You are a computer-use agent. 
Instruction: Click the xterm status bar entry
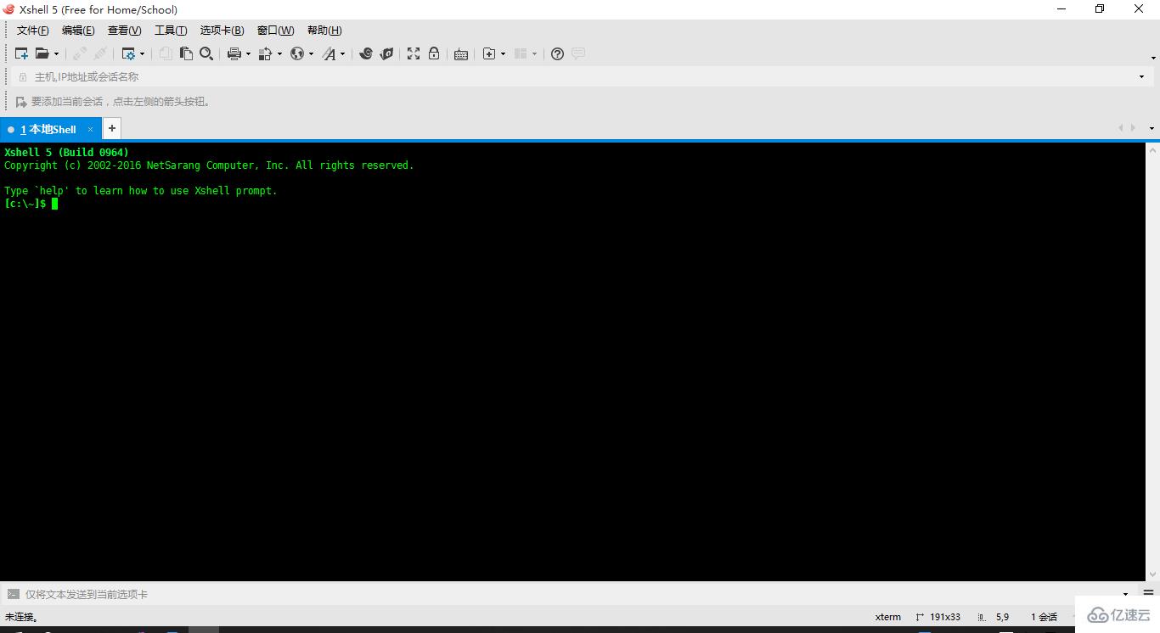[x=888, y=617]
